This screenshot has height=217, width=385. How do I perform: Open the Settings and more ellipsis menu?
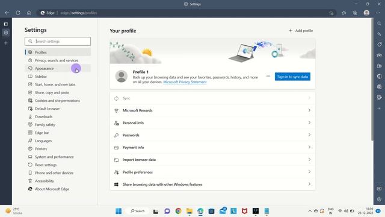tap(378, 13)
